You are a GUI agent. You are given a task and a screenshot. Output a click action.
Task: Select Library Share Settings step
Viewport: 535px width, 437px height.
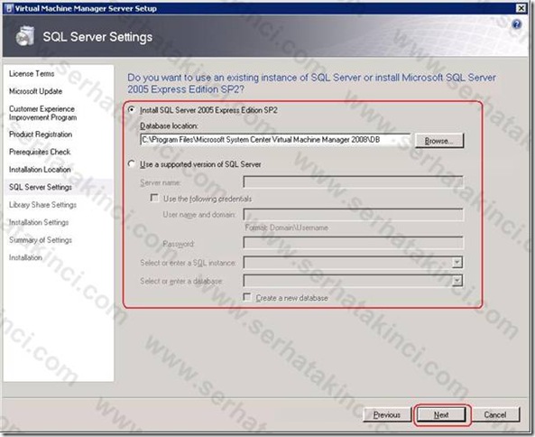pos(42,205)
